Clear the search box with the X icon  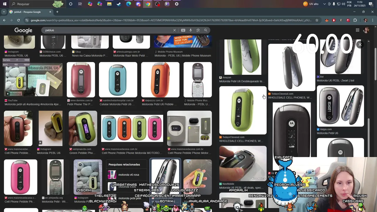174,30
